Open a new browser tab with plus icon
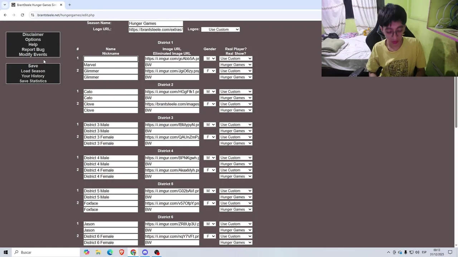This screenshot has height=257, width=458. (69, 5)
